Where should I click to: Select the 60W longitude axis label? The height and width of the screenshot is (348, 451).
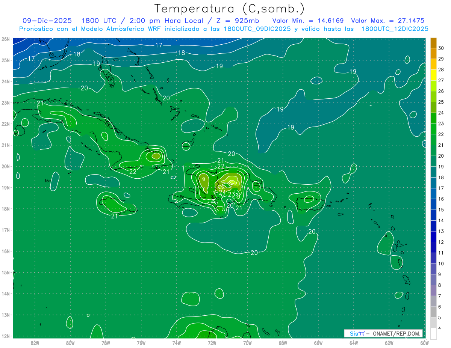click(x=424, y=342)
